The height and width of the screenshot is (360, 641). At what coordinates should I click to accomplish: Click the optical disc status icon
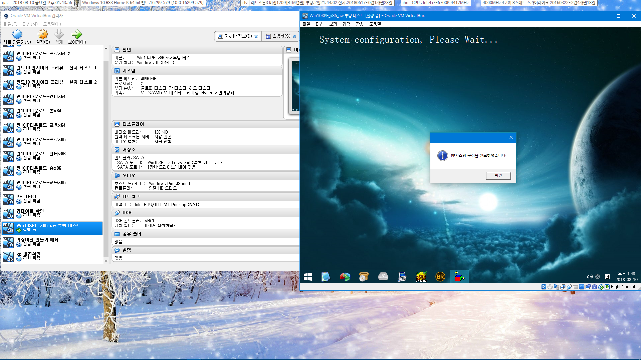pyautogui.click(x=550, y=287)
